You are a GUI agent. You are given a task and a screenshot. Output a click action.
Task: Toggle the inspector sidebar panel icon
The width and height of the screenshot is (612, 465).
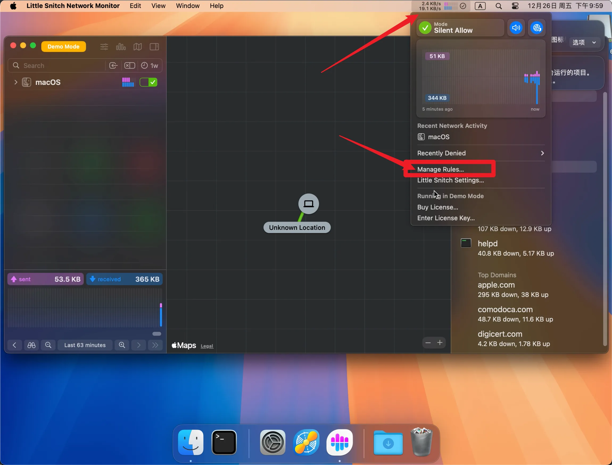[154, 47]
